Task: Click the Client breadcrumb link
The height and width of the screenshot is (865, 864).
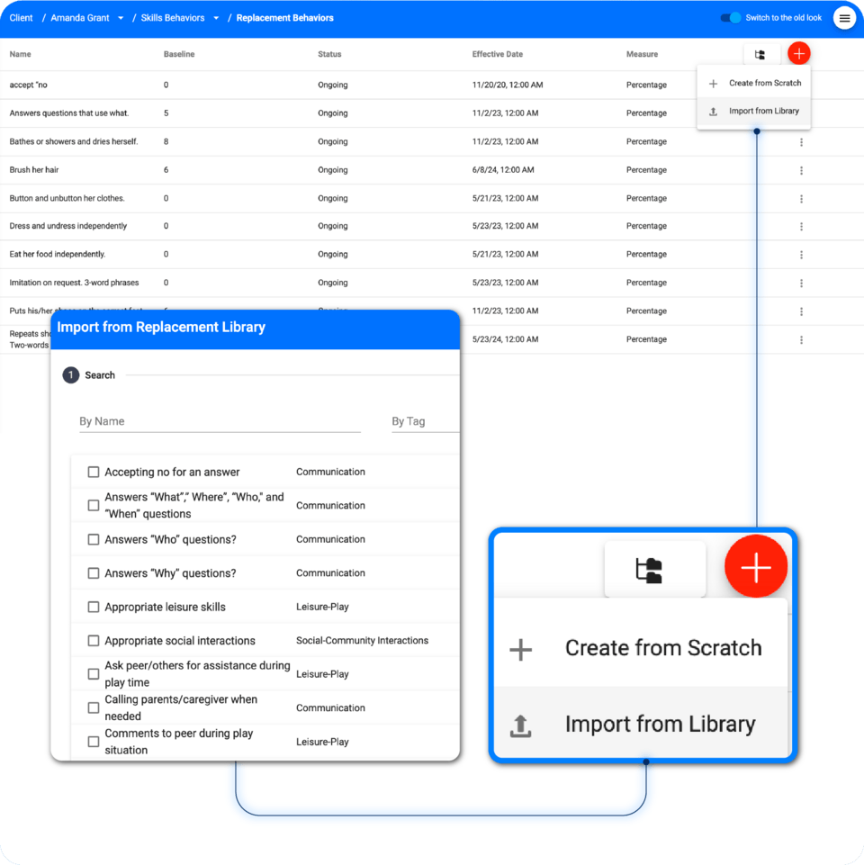Action: [21, 17]
